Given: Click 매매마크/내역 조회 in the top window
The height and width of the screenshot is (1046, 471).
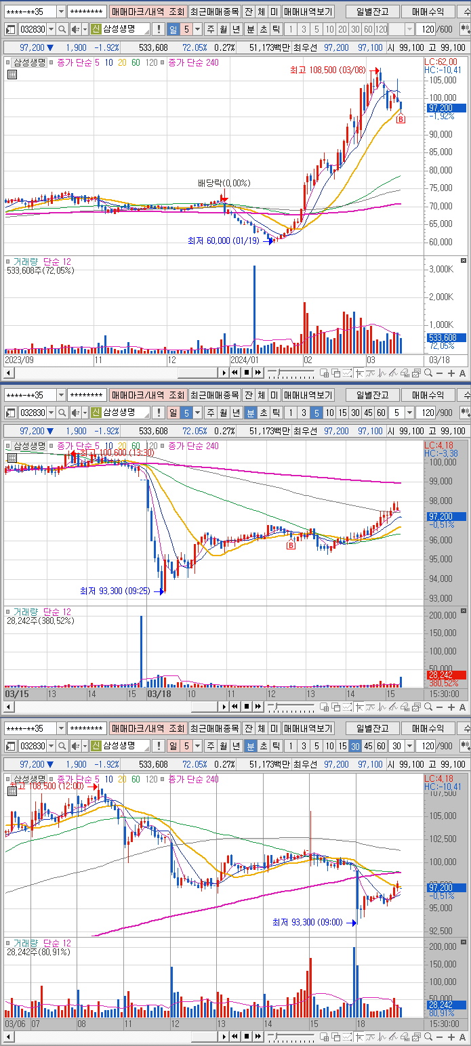Looking at the screenshot, I should tap(148, 12).
